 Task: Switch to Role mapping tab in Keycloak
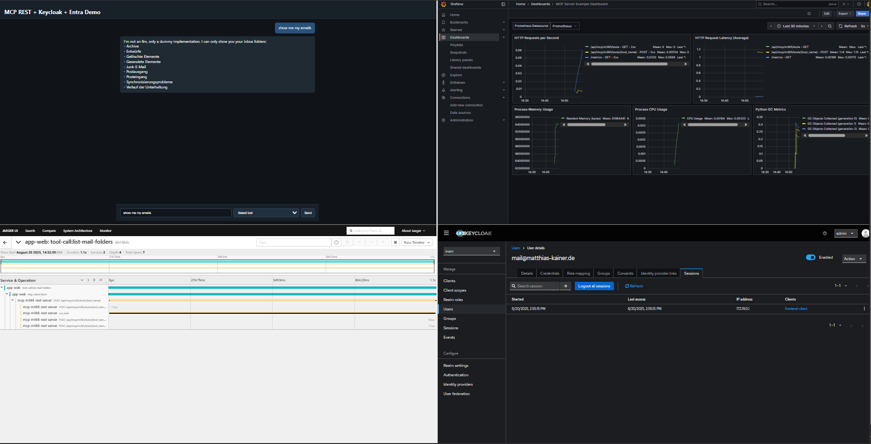(x=578, y=273)
